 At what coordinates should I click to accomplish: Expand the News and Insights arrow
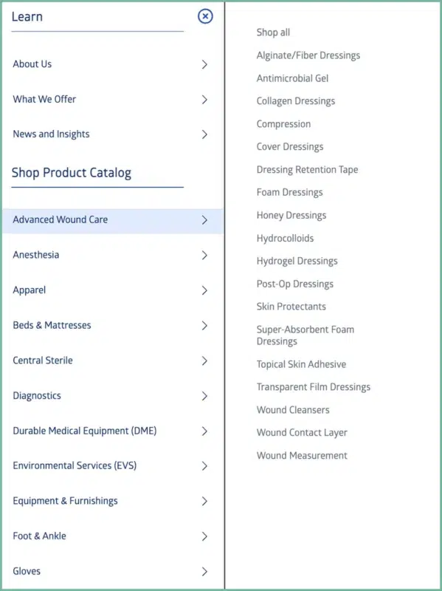tap(204, 134)
